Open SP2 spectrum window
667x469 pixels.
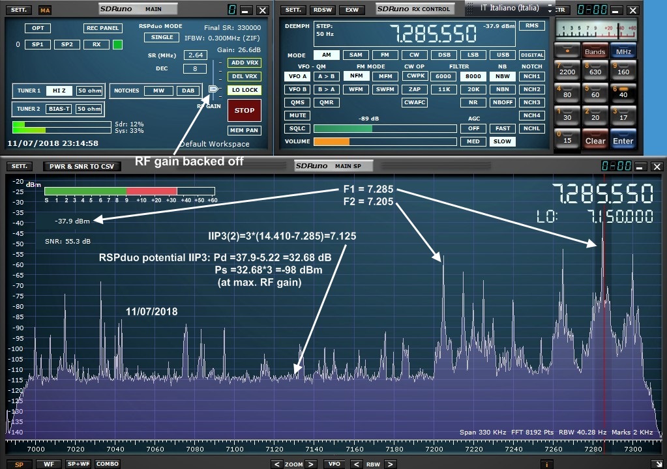pyautogui.click(x=67, y=44)
